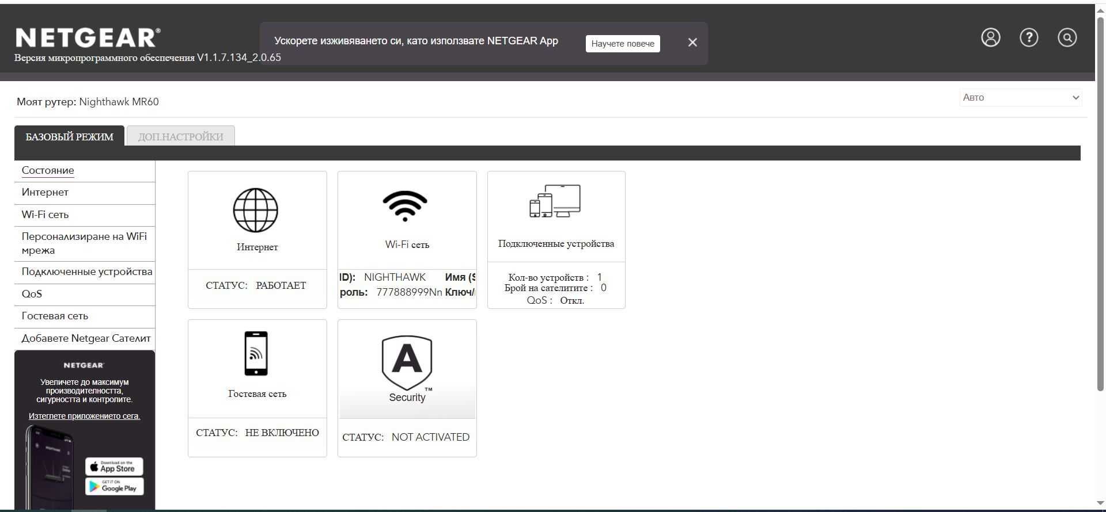
Task: Select Интернет in the sidebar
Action: tap(45, 192)
